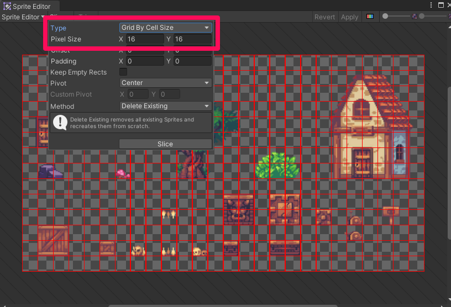
Task: Open the three-dot window options menu
Action: pyautogui.click(x=431, y=5)
